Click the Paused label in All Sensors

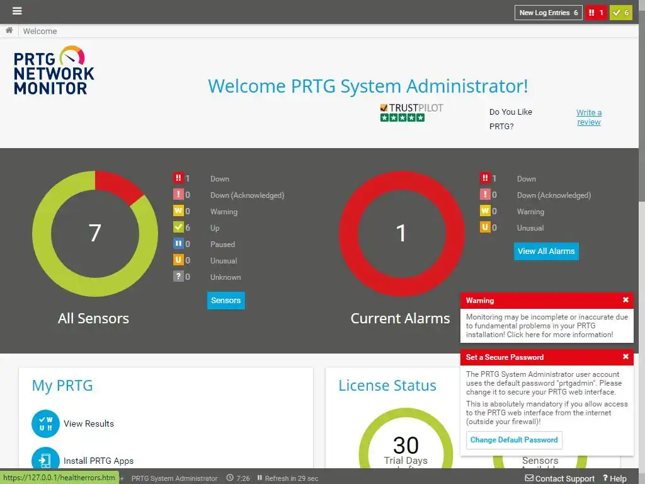(222, 244)
